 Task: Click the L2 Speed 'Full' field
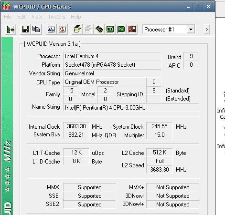click(160, 161)
